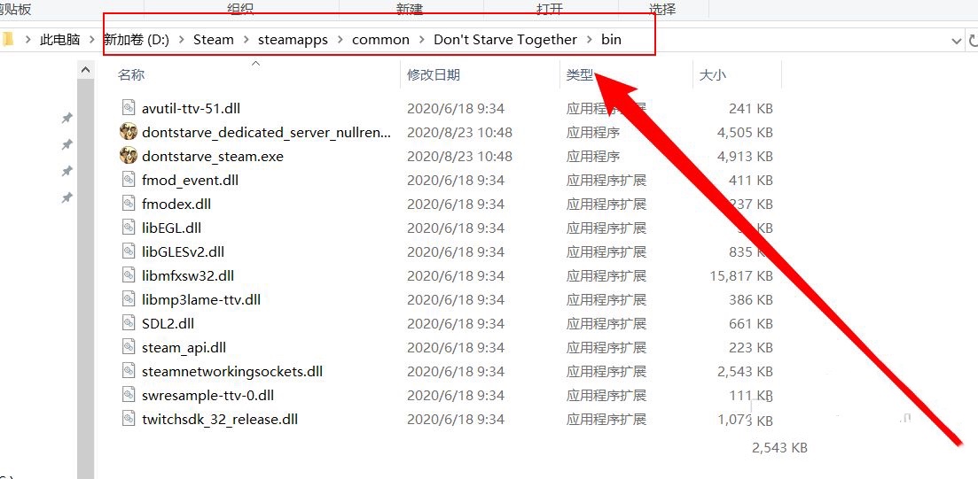Click the steamnetworkingsockets.dll file icon
This screenshot has height=479, width=978.
128,371
